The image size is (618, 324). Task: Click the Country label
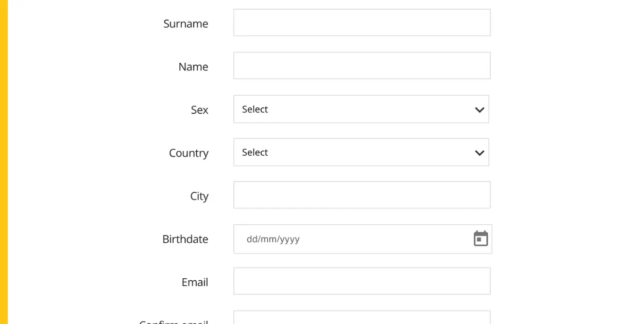pyautogui.click(x=188, y=153)
